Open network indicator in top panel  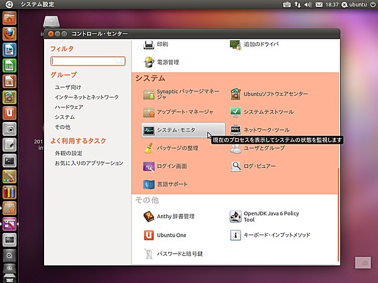[x=297, y=4]
